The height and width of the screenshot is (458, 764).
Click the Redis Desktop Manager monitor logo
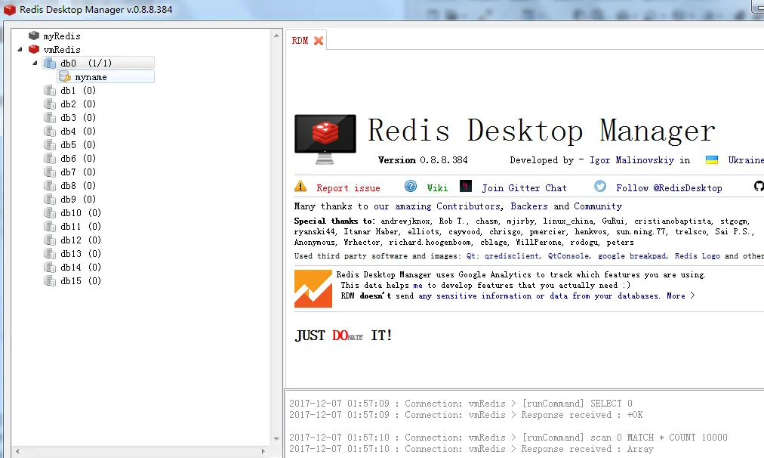pos(325,140)
